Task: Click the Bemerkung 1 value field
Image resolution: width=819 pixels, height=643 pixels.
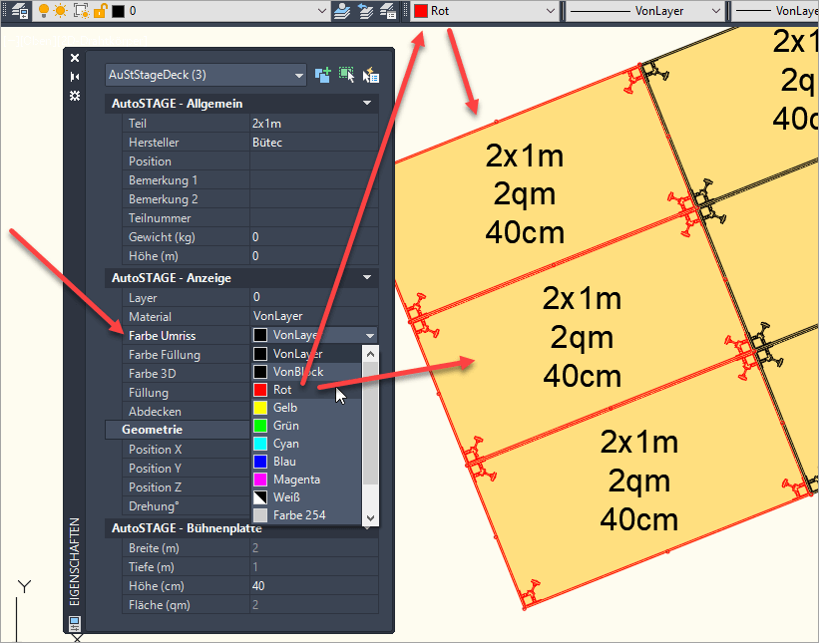Action: [x=314, y=180]
